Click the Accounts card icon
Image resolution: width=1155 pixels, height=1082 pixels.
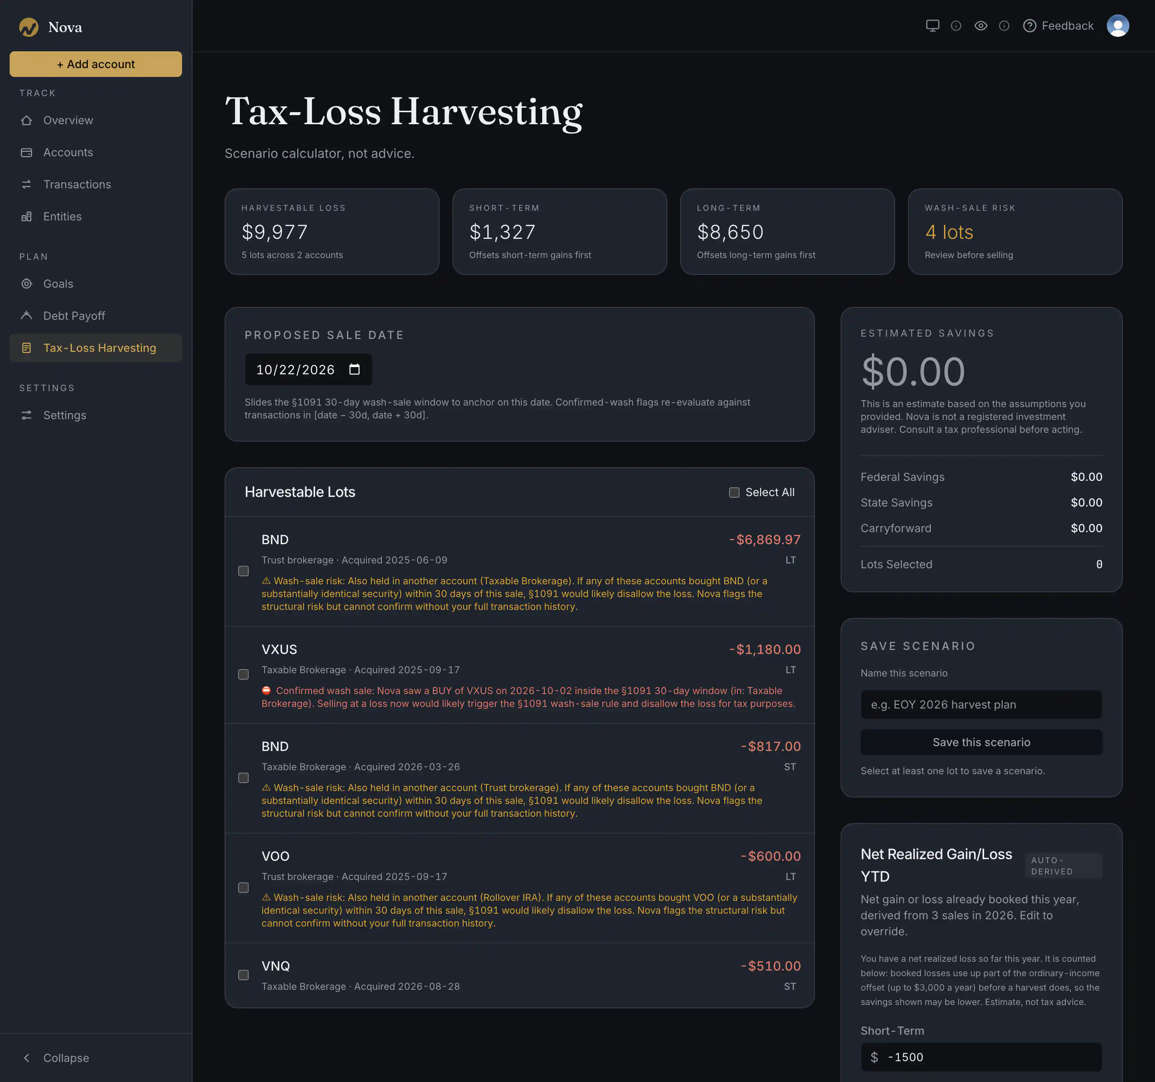point(26,152)
